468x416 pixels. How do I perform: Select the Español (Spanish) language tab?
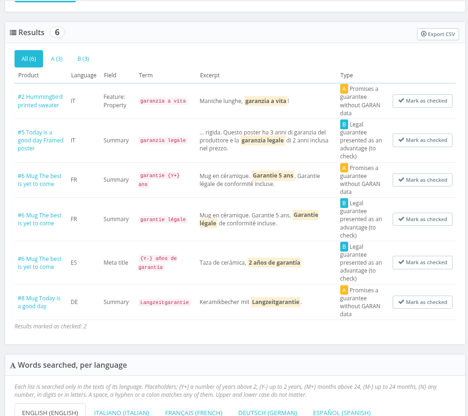tap(342, 412)
